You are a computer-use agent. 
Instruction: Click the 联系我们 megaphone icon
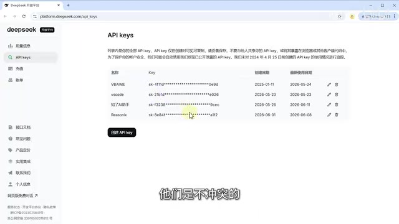(10, 173)
